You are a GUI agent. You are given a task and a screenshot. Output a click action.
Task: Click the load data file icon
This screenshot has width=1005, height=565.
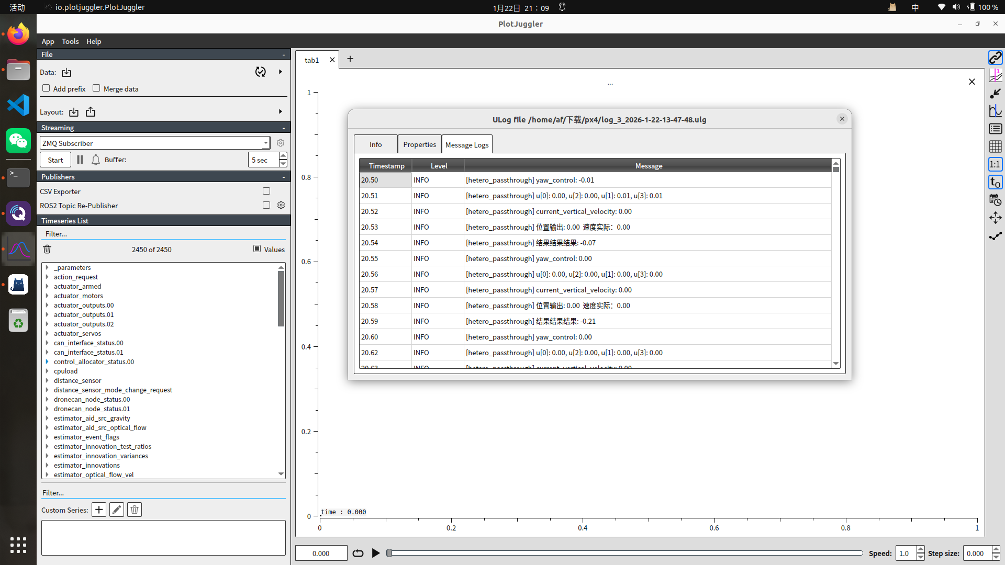(66, 72)
